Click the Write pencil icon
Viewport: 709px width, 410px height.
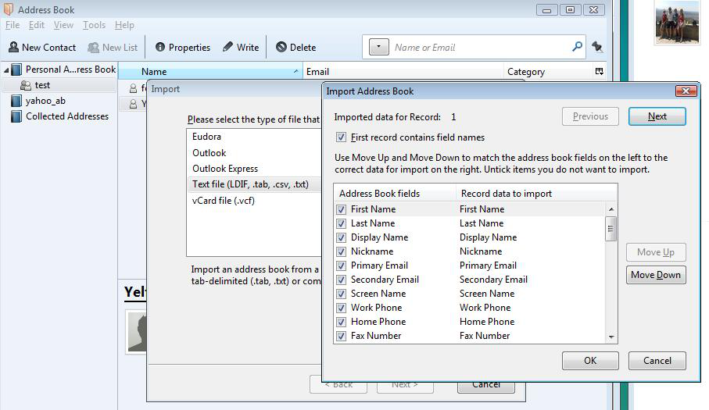pyautogui.click(x=228, y=47)
